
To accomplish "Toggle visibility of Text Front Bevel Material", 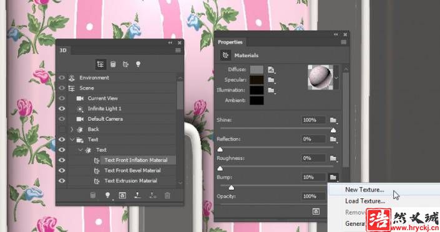I will point(62,170).
